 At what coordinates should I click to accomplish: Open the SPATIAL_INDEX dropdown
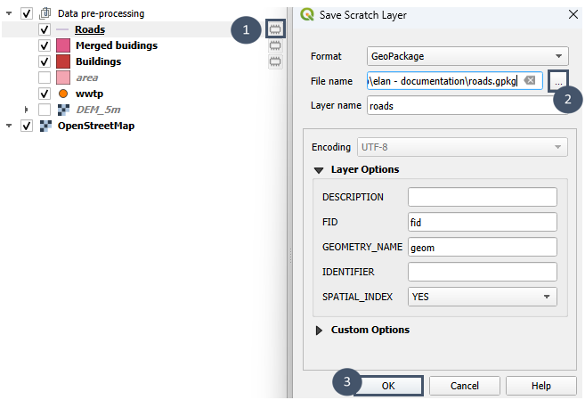click(x=482, y=297)
